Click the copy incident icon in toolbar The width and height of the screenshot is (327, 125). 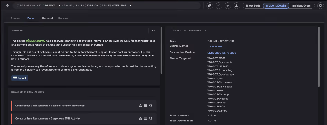click(209, 5)
